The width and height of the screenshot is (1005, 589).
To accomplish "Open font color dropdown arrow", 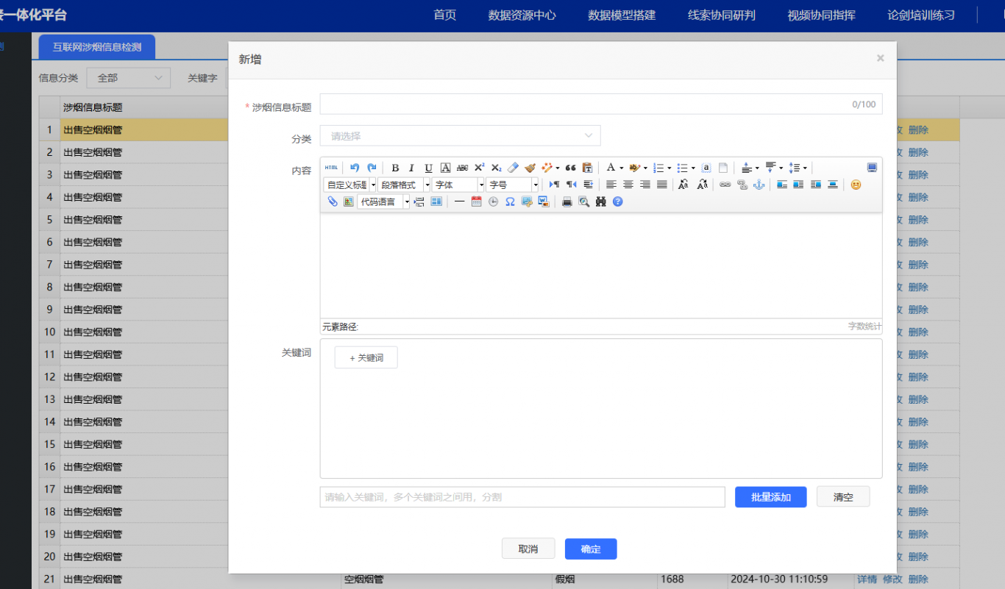I will click(x=622, y=168).
